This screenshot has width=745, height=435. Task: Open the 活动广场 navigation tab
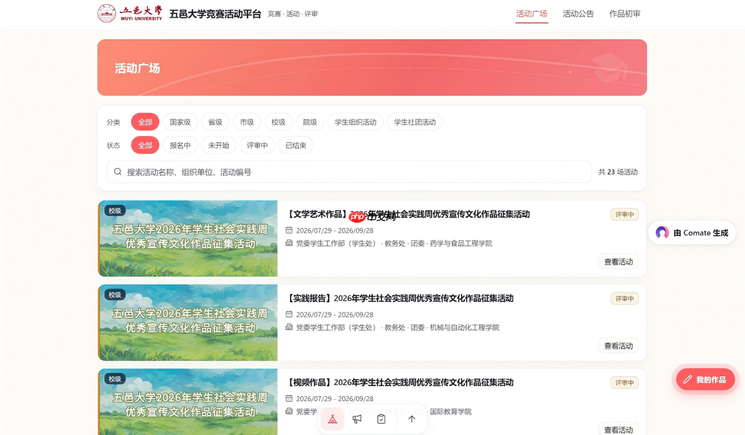point(532,13)
